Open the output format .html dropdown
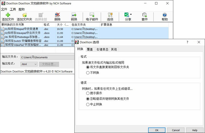 pyautogui.click(x=29, y=64)
